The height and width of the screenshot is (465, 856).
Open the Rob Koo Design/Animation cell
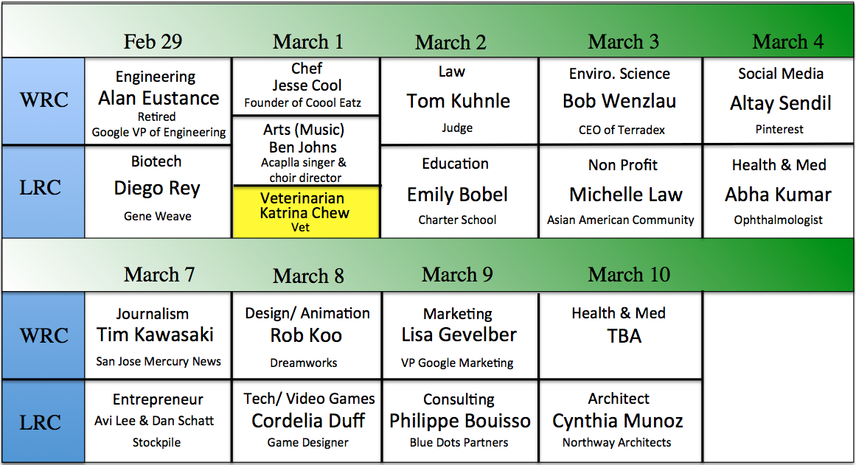[306, 336]
